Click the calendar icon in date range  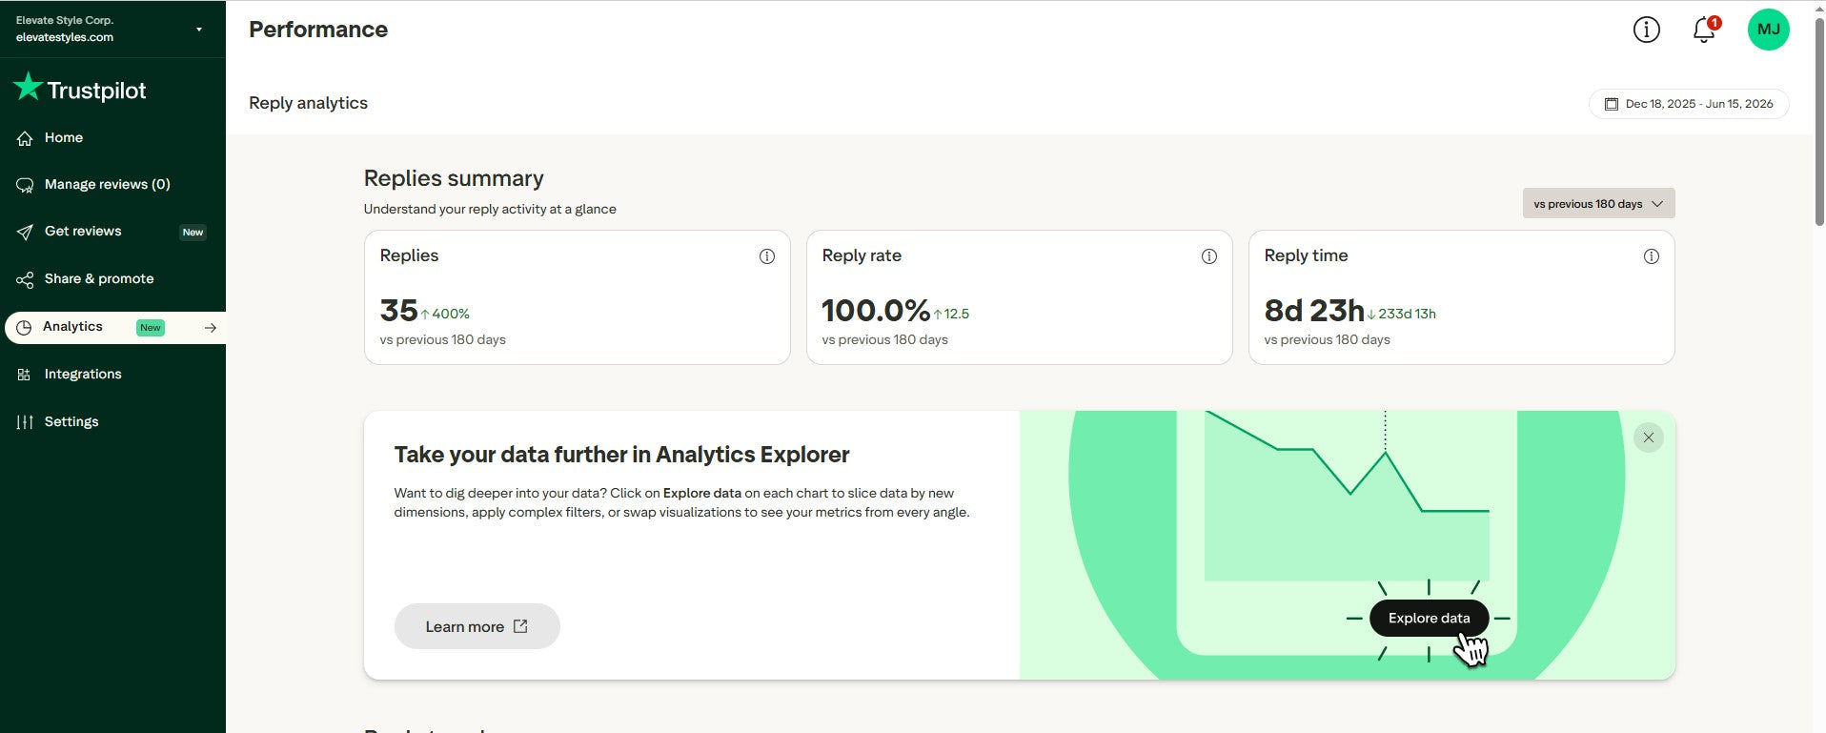[x=1611, y=104]
